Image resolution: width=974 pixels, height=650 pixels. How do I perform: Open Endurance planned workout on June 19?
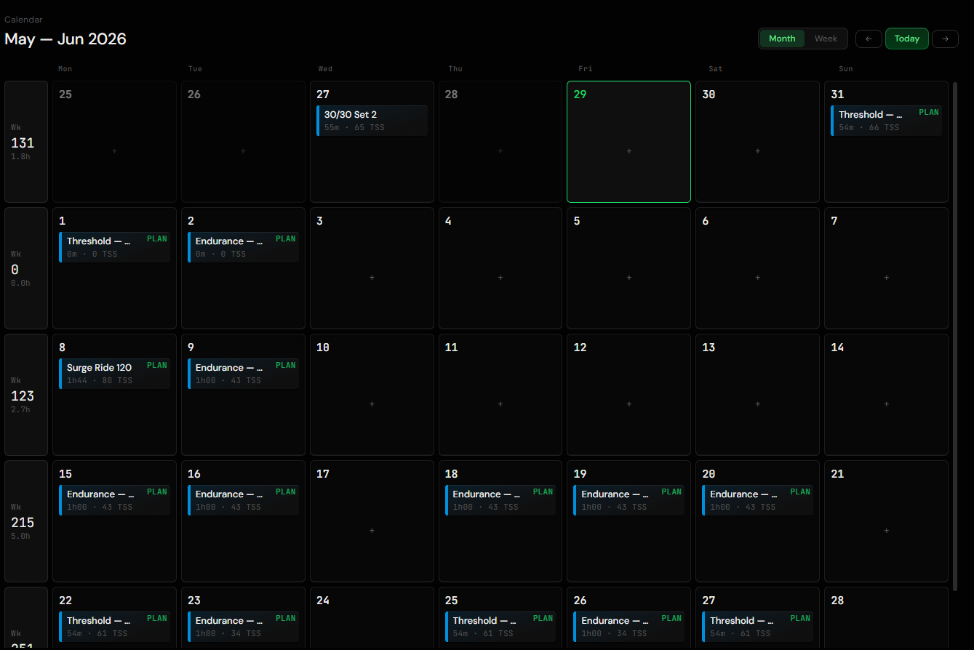[x=629, y=500]
